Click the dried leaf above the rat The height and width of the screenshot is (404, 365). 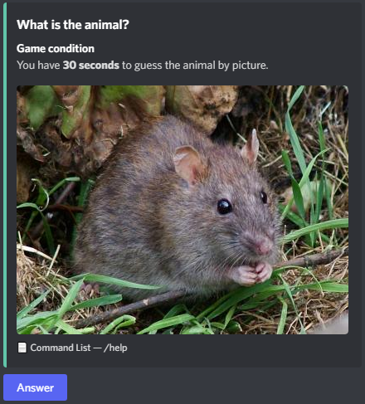pyautogui.click(x=202, y=106)
